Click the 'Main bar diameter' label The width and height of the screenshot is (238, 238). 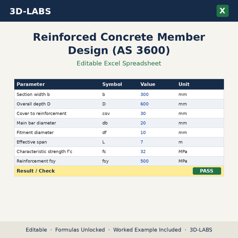[x=36, y=123]
